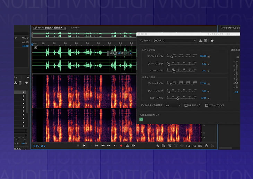
Task: Click the R channel feedback value 5.53
Action: [x=204, y=91]
